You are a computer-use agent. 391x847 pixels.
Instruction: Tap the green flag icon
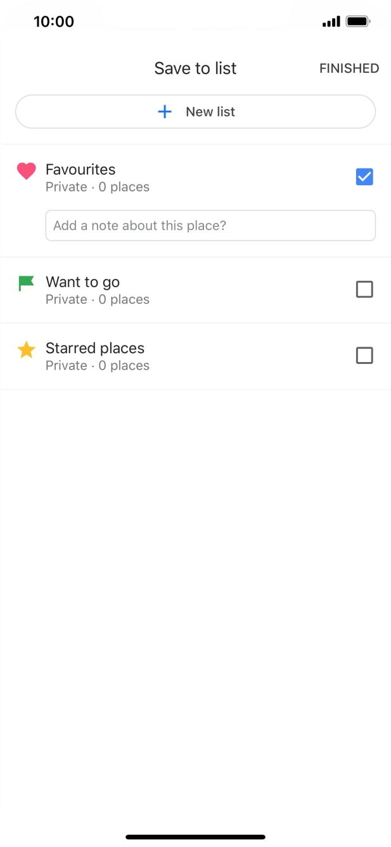coord(26,283)
